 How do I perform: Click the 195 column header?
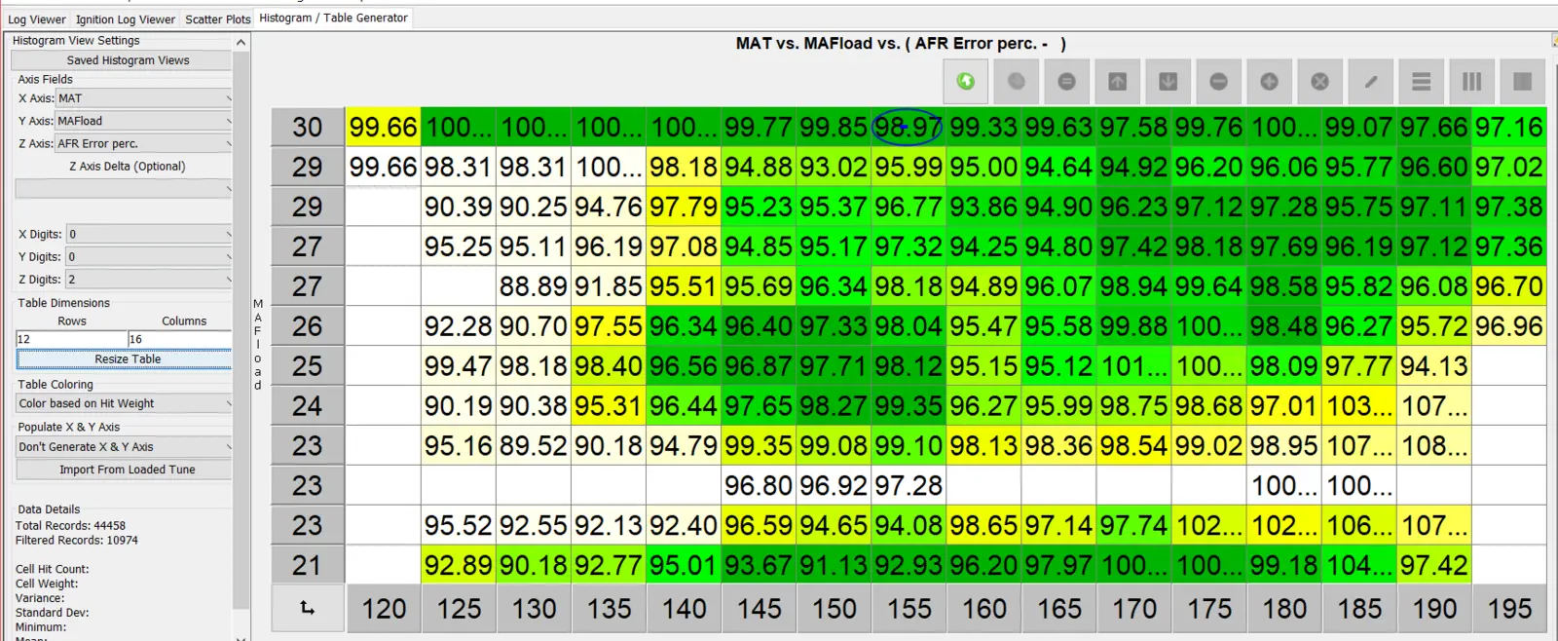pyautogui.click(x=1508, y=609)
